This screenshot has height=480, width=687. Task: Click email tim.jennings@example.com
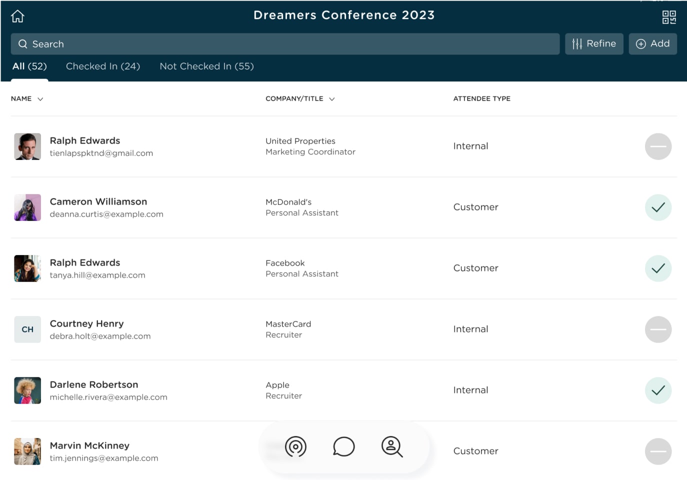click(x=104, y=458)
